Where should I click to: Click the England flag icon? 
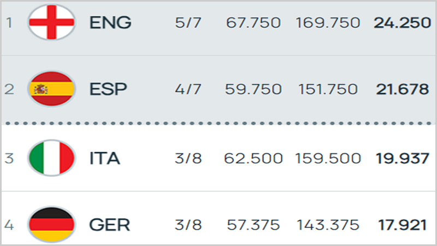coord(51,22)
